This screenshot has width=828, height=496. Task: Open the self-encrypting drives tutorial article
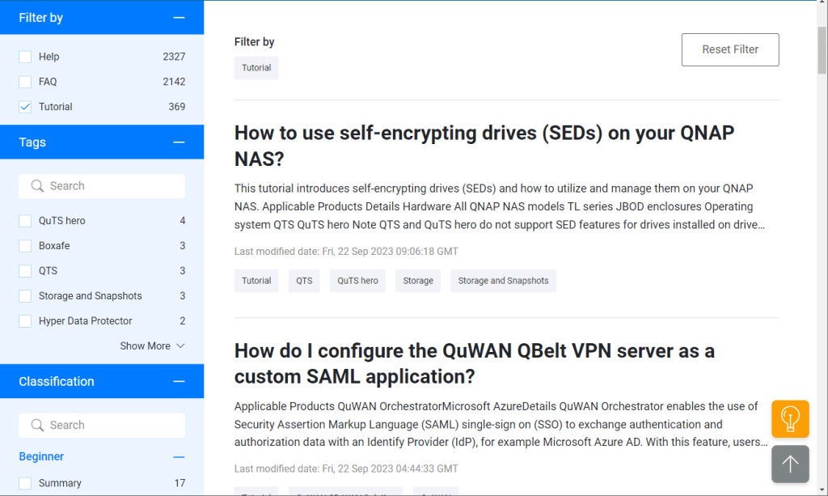[x=484, y=146]
